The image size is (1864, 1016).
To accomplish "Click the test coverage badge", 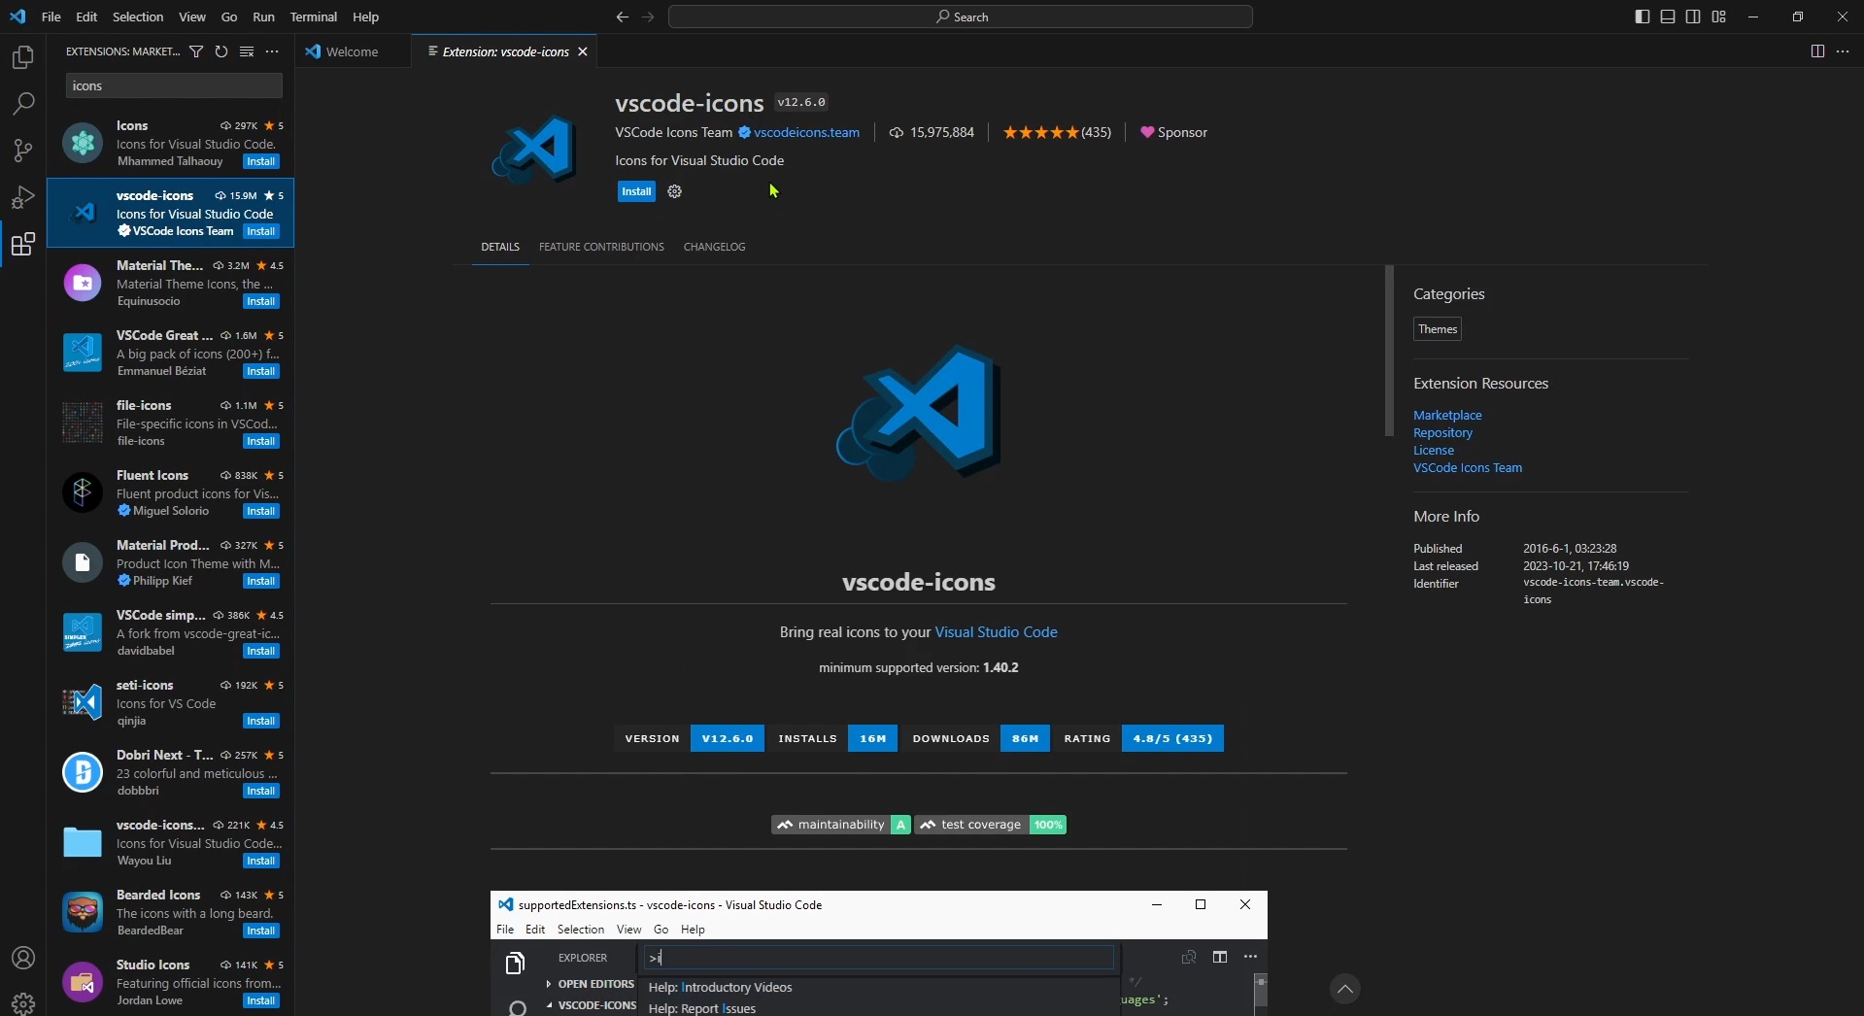I will [991, 825].
